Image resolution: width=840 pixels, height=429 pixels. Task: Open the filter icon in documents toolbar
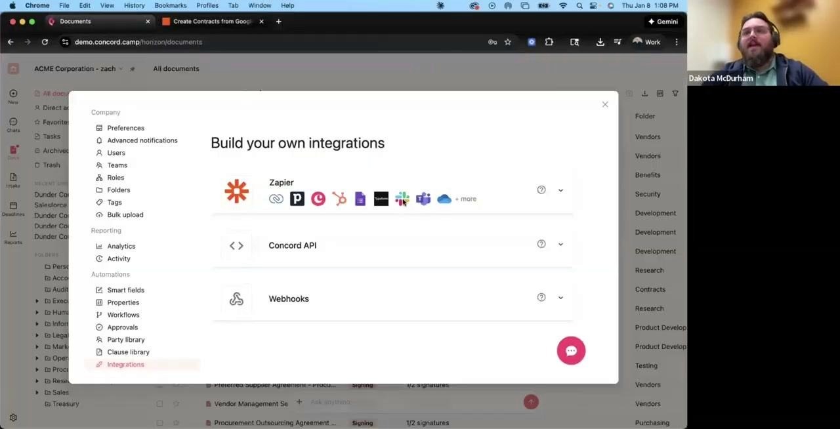pos(675,94)
